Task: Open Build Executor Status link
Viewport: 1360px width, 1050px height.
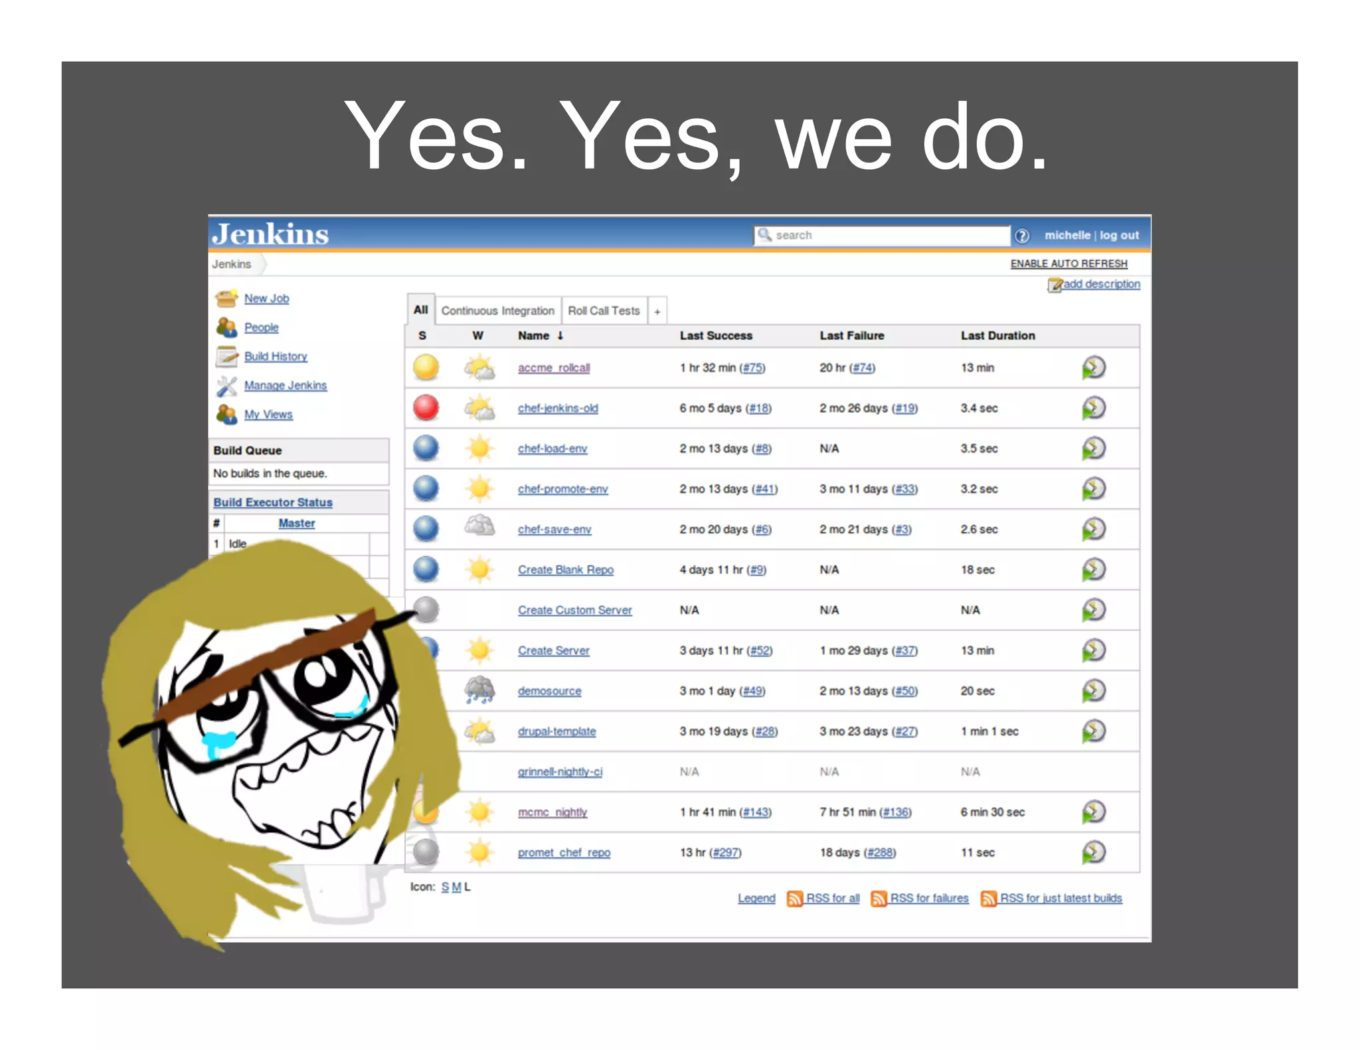Action: pos(273,502)
